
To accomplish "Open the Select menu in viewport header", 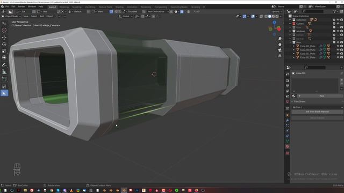I will point(34,16).
